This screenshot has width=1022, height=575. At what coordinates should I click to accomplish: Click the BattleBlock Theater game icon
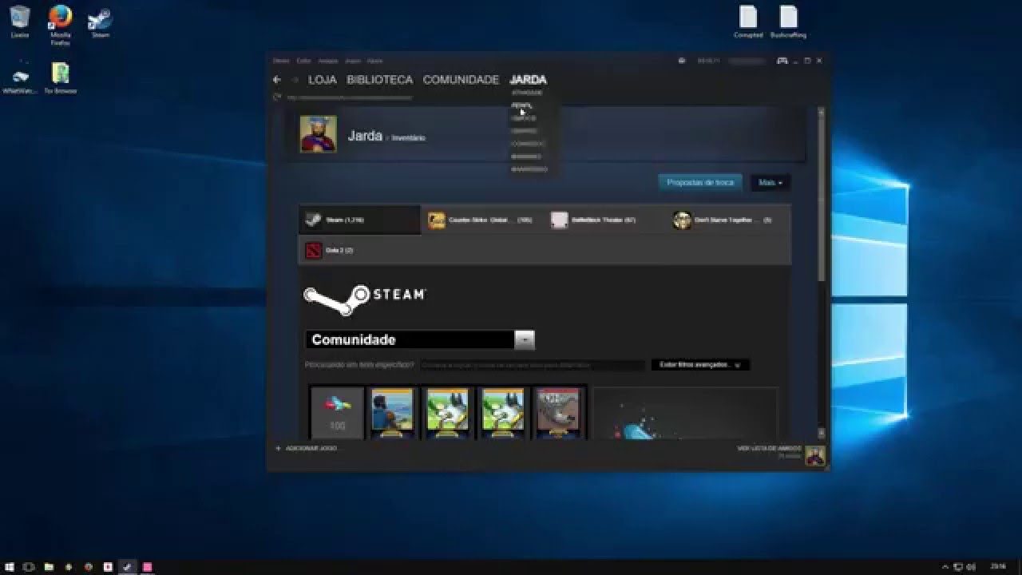[x=559, y=220]
